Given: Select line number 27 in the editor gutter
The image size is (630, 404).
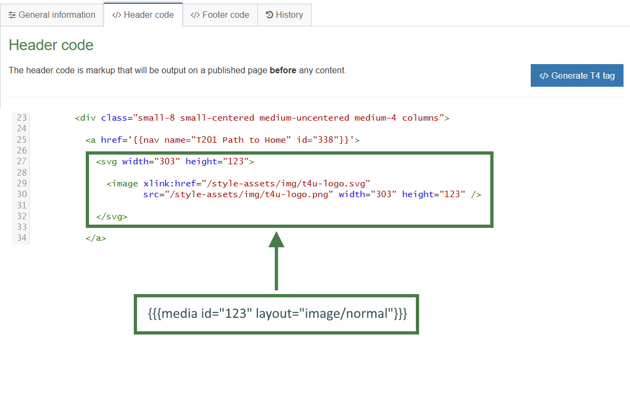Looking at the screenshot, I should pyautogui.click(x=21, y=162).
